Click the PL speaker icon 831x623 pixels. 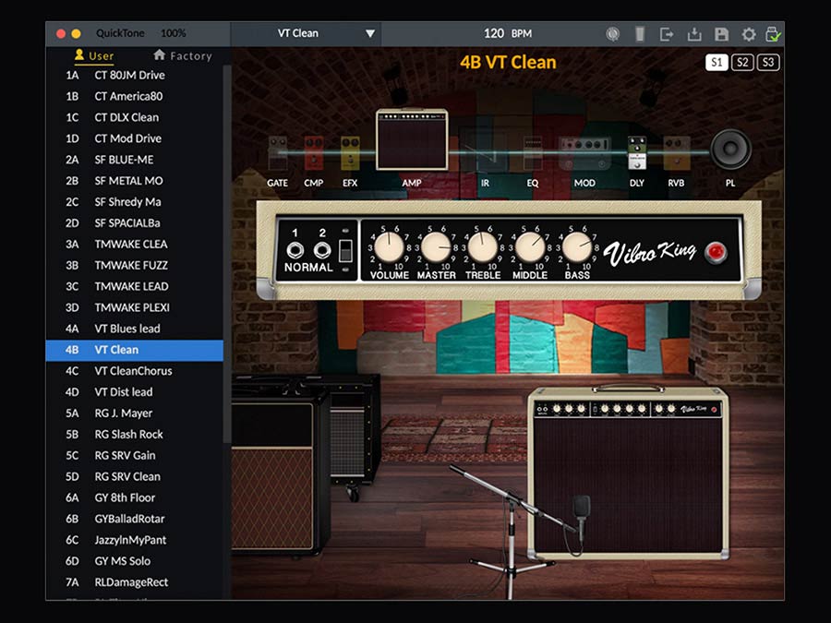point(730,150)
